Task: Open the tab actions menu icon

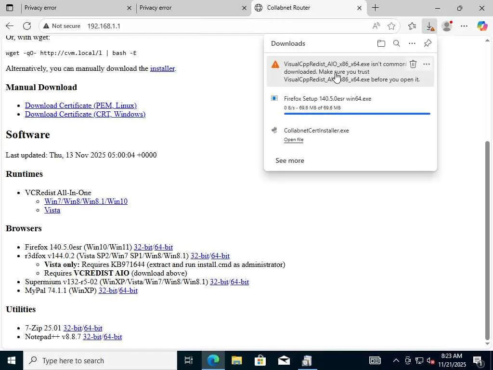Action: click(10, 8)
